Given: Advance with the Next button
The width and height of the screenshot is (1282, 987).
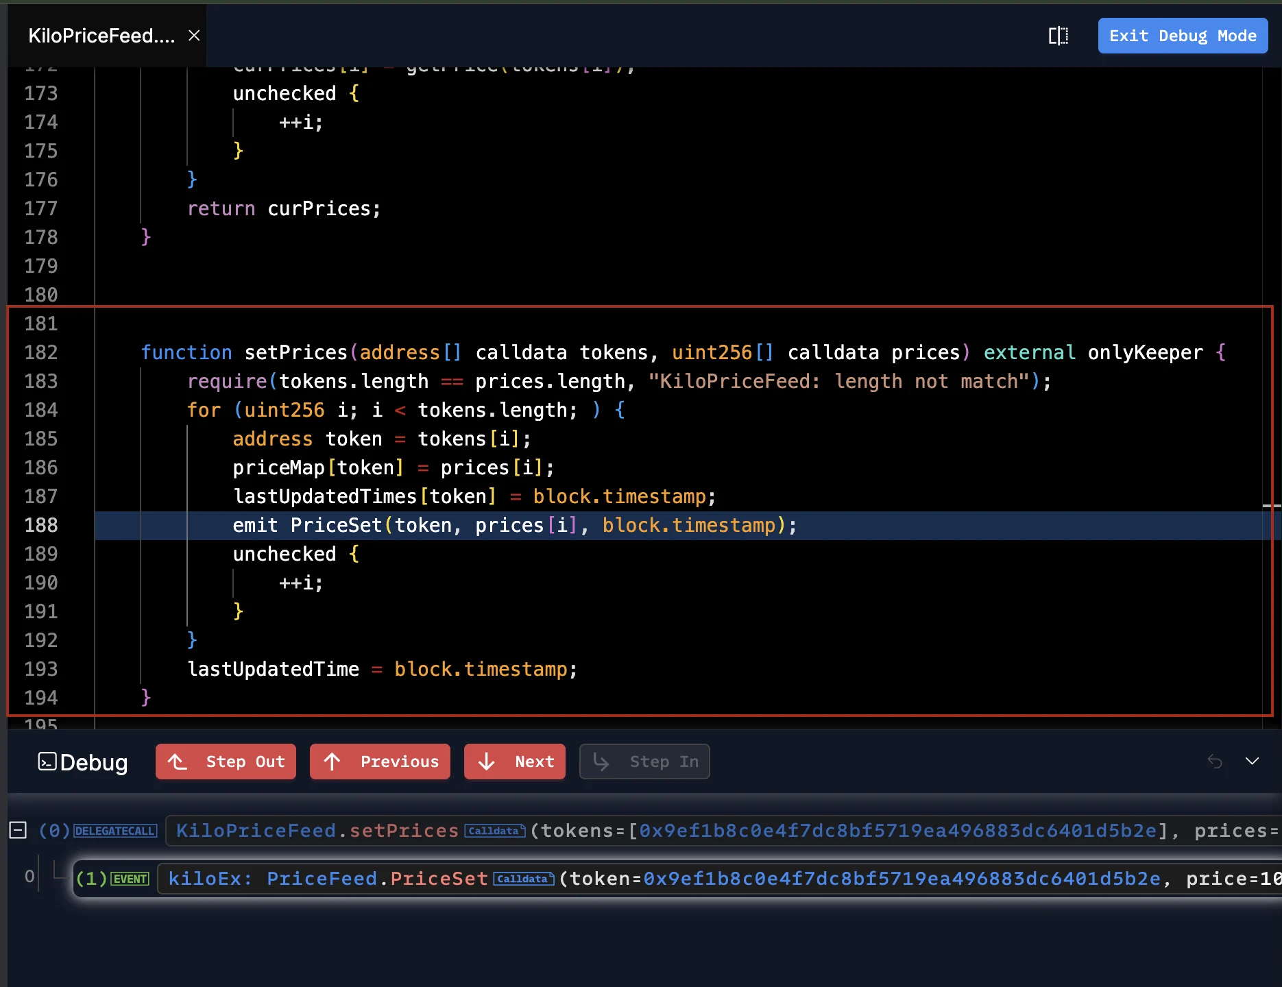Looking at the screenshot, I should coord(514,761).
